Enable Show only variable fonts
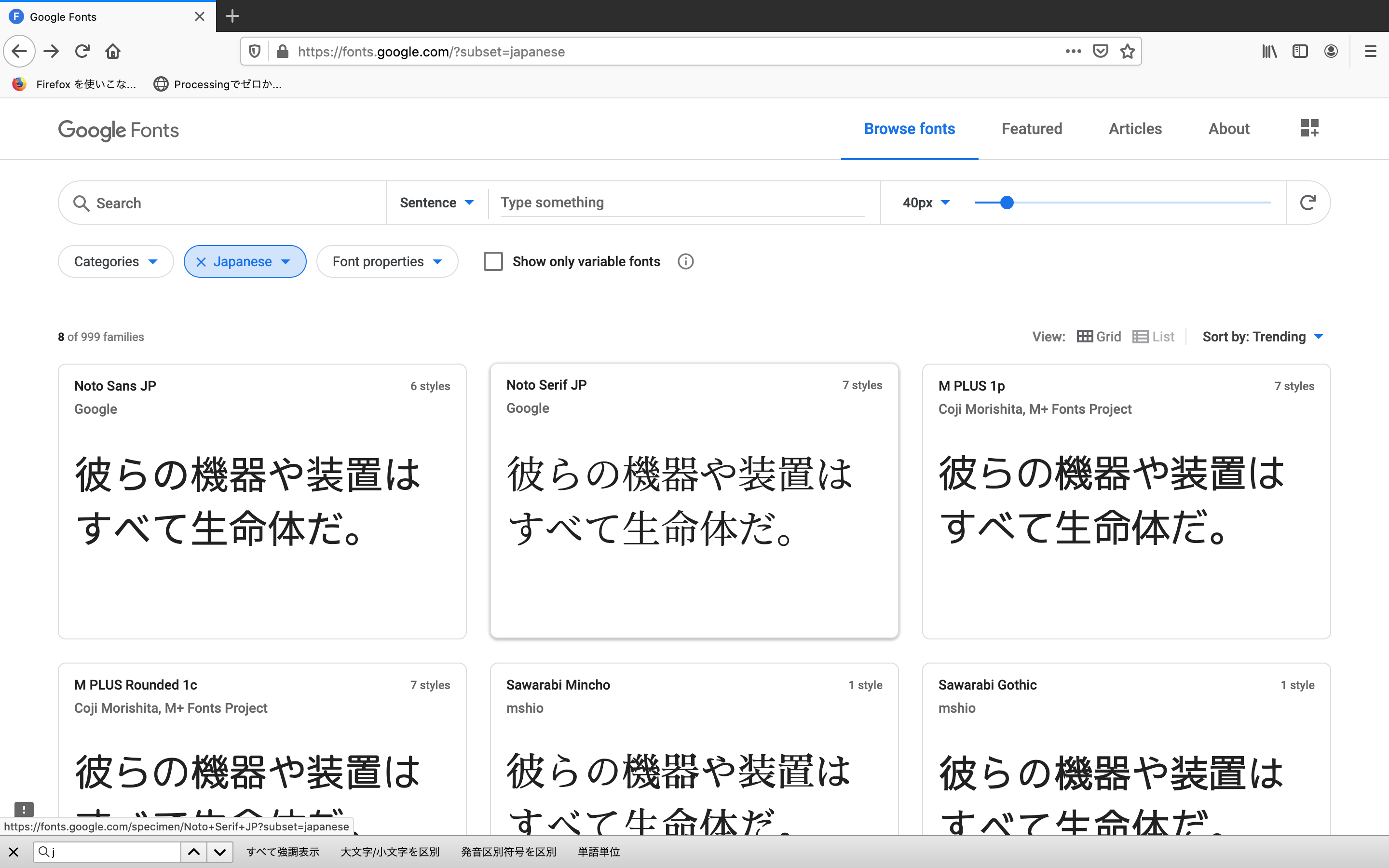Image resolution: width=1389 pixels, height=868 pixels. coord(493,261)
